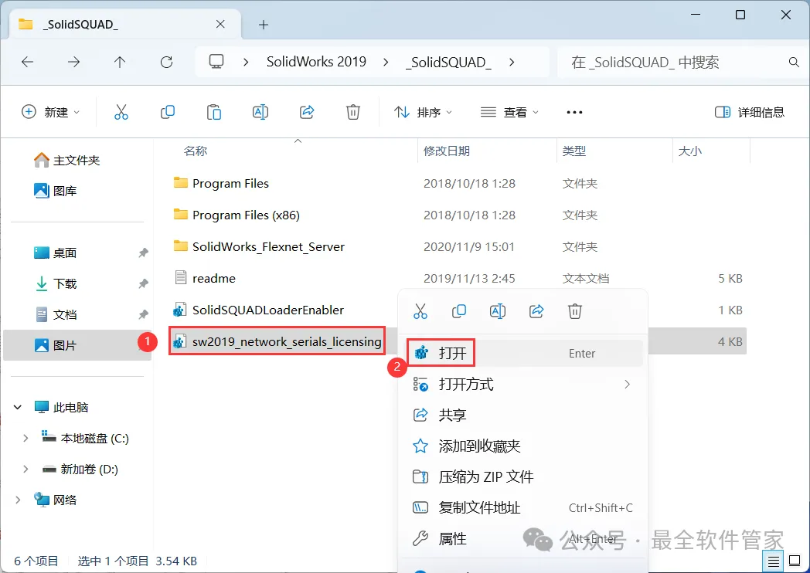Choose 打开 in the context menu
Viewport: 810px width, 573px height.
[522, 353]
